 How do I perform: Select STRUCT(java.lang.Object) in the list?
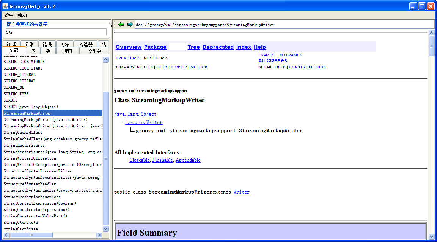[53, 107]
